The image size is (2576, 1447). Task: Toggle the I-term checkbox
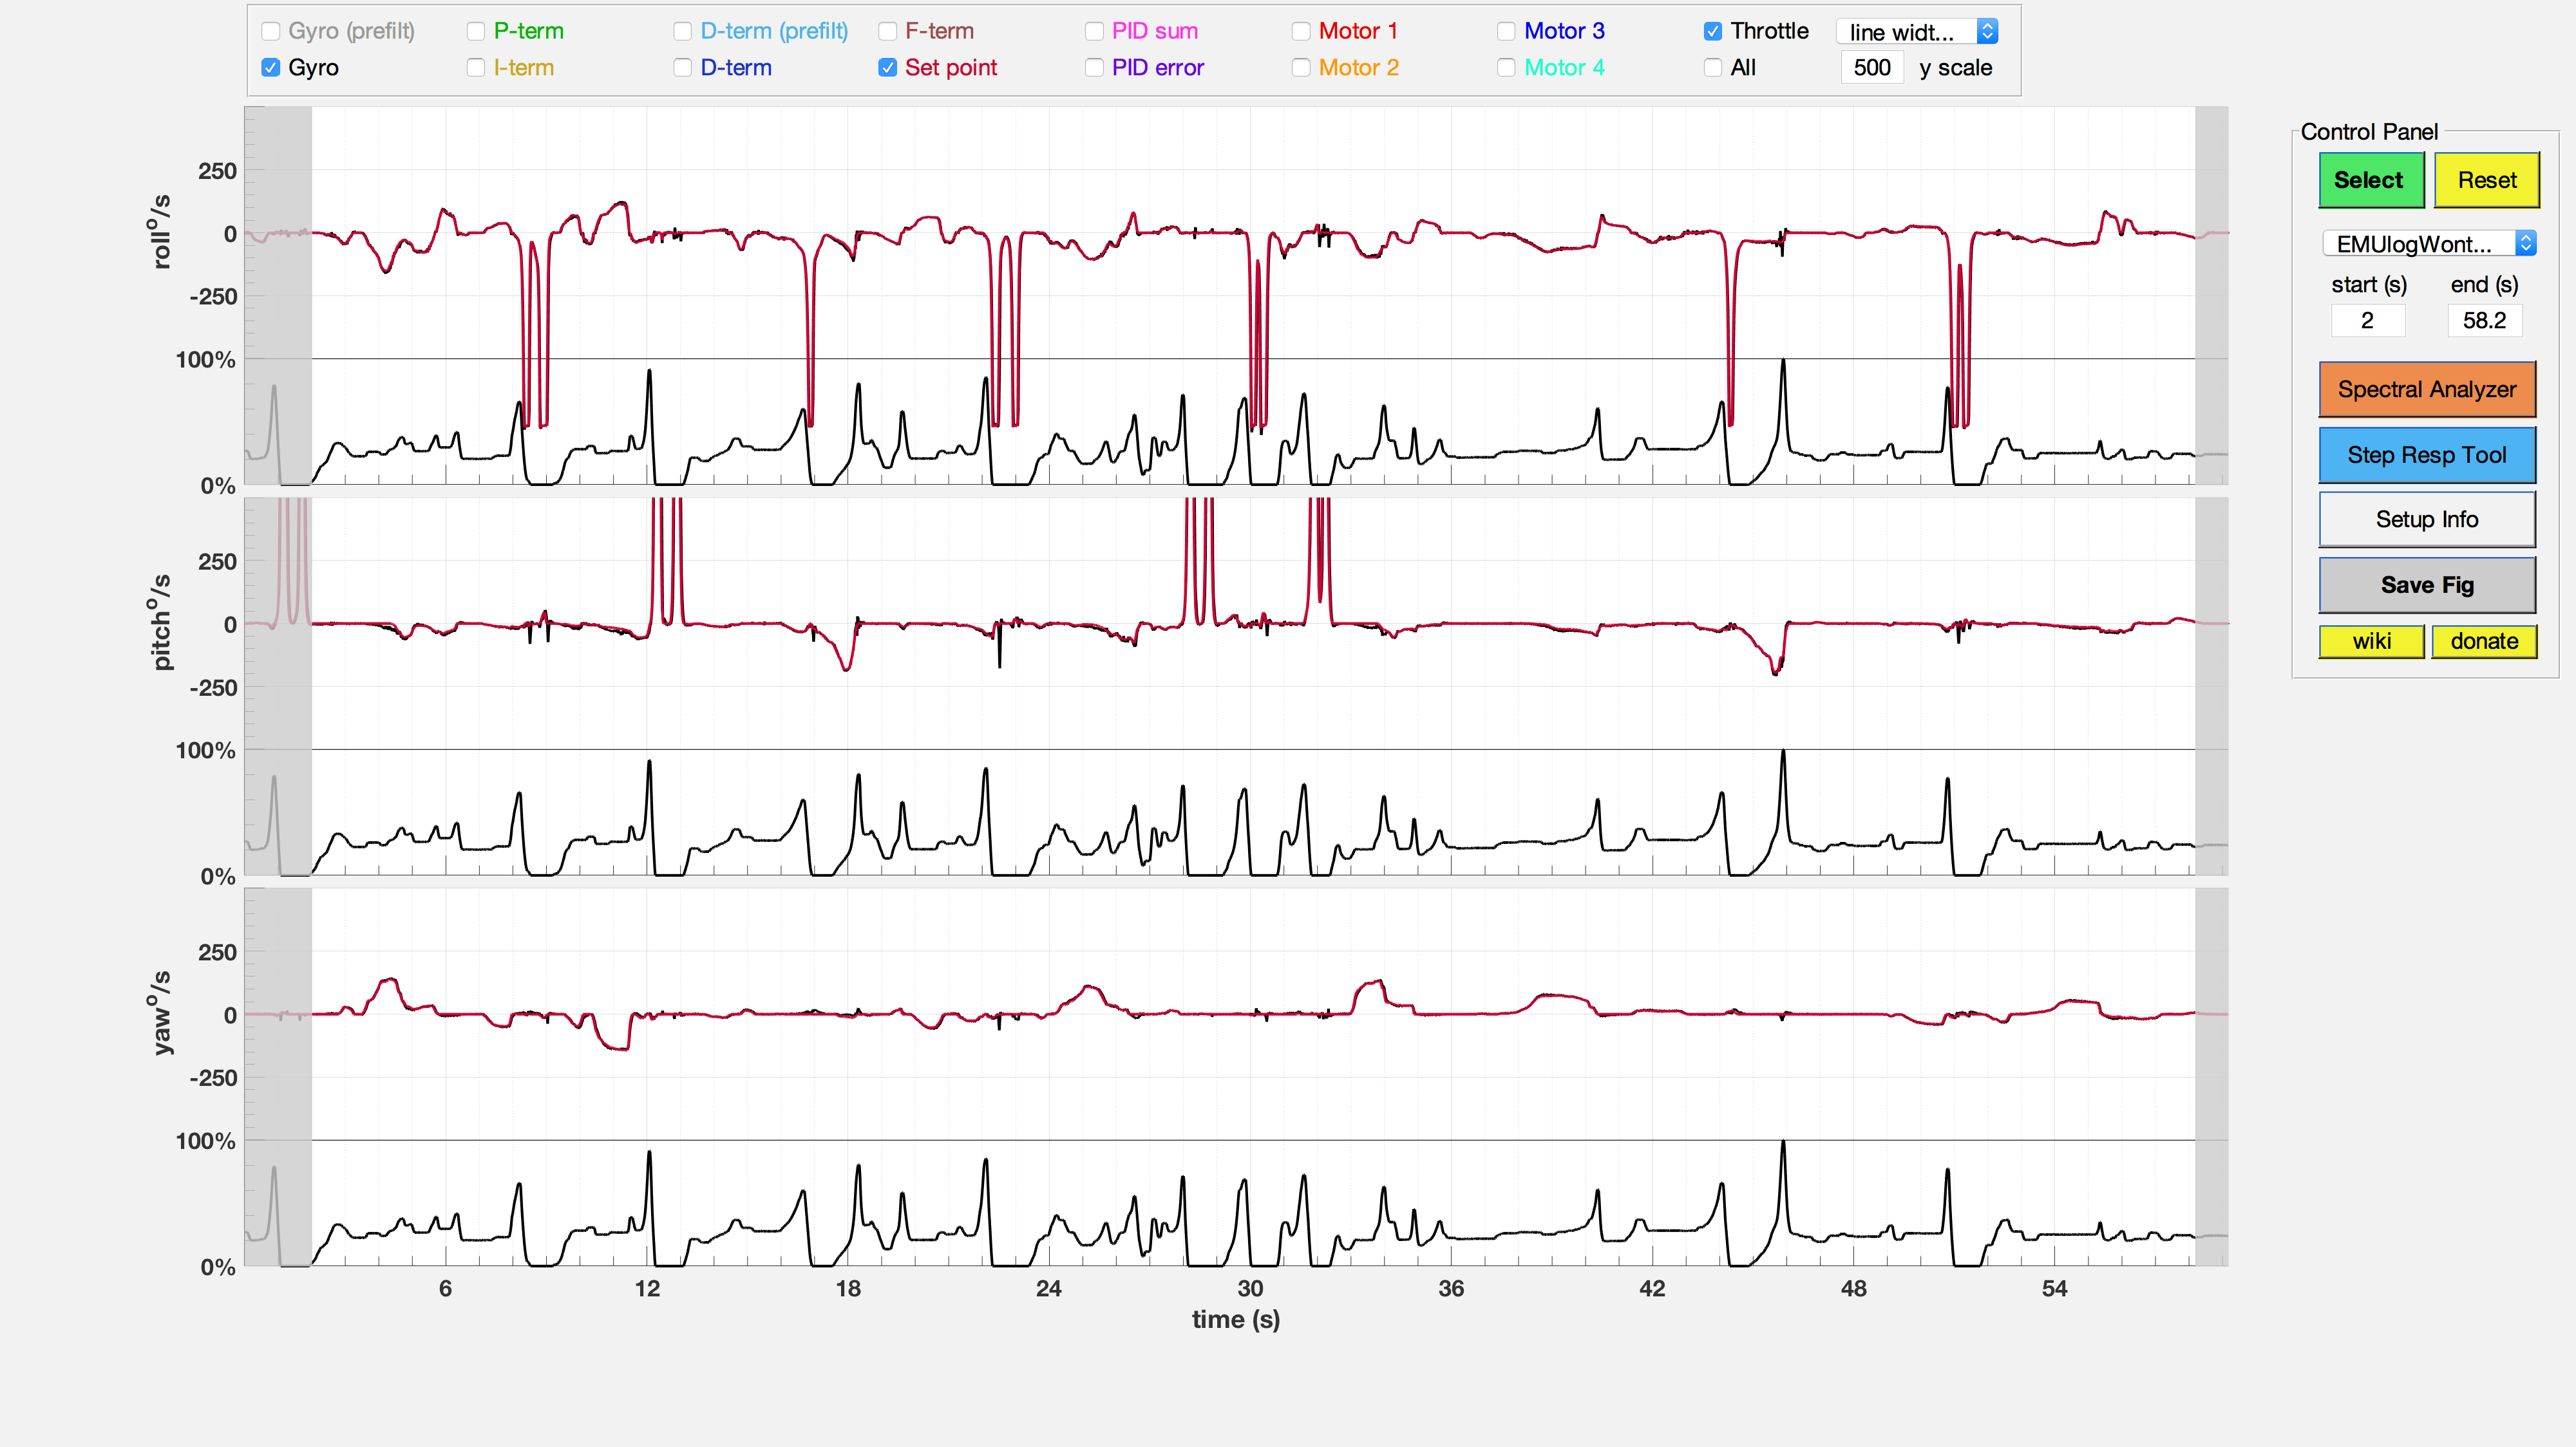[x=476, y=68]
